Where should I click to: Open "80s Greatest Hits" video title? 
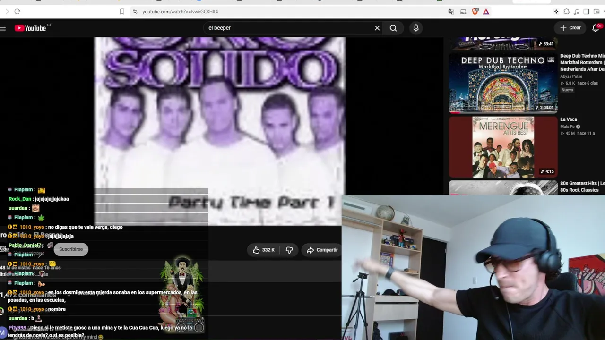582,187
